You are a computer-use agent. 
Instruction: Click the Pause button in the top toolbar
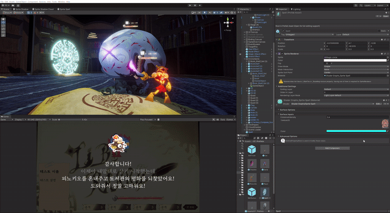click(195, 5)
